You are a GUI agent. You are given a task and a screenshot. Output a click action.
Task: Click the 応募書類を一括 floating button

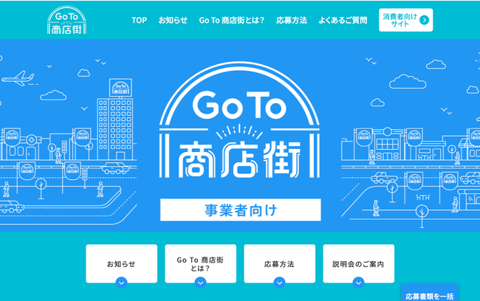[430, 293]
